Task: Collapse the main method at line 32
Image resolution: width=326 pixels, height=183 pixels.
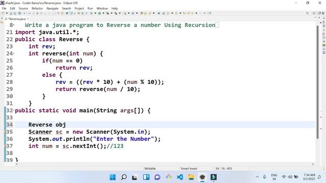Action: coord(14,110)
